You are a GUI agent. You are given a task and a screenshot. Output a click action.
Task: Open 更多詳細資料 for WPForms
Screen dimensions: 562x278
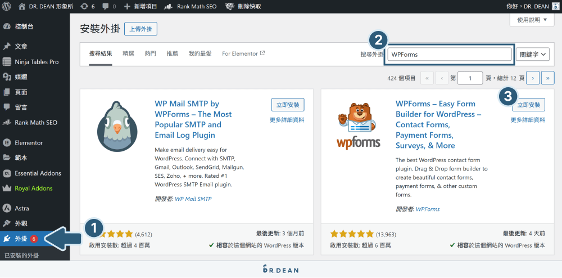[528, 120]
